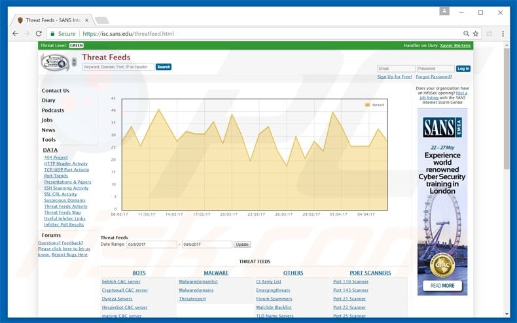The image size is (517, 323).
Task: Open the MALWARE category heading
Action: 216,273
